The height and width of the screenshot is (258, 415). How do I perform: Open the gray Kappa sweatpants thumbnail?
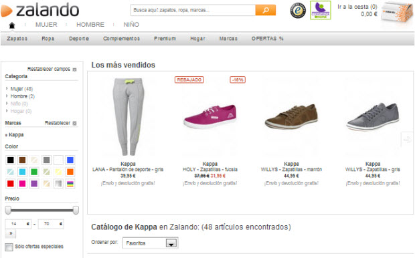(x=129, y=116)
